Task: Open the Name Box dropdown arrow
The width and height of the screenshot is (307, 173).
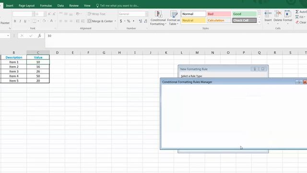Action: click(x=8, y=36)
